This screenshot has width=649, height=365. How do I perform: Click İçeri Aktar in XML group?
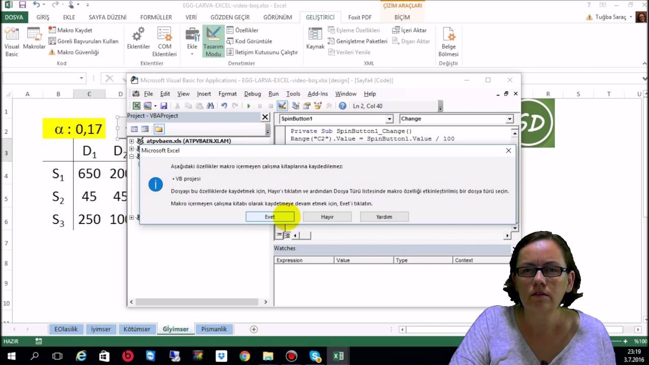tap(409, 30)
